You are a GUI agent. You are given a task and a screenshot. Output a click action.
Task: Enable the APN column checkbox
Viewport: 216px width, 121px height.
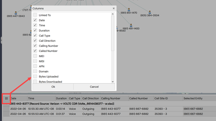point(35,66)
